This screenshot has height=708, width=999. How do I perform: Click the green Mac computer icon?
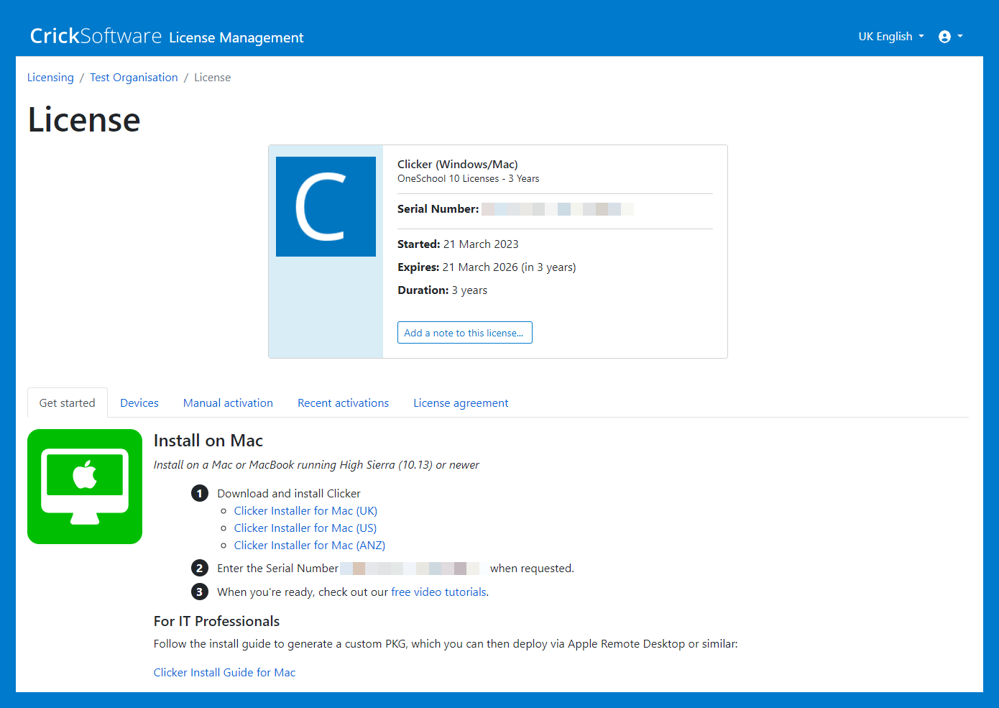tap(85, 487)
